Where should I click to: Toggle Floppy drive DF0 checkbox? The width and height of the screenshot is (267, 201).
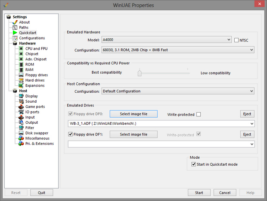coord(70,114)
